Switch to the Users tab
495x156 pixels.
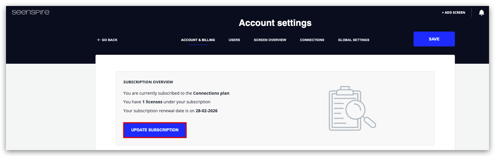(x=234, y=40)
